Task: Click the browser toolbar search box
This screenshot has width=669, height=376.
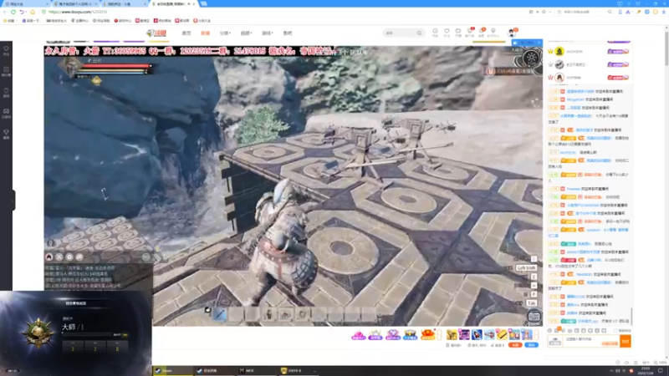Action: (x=585, y=12)
